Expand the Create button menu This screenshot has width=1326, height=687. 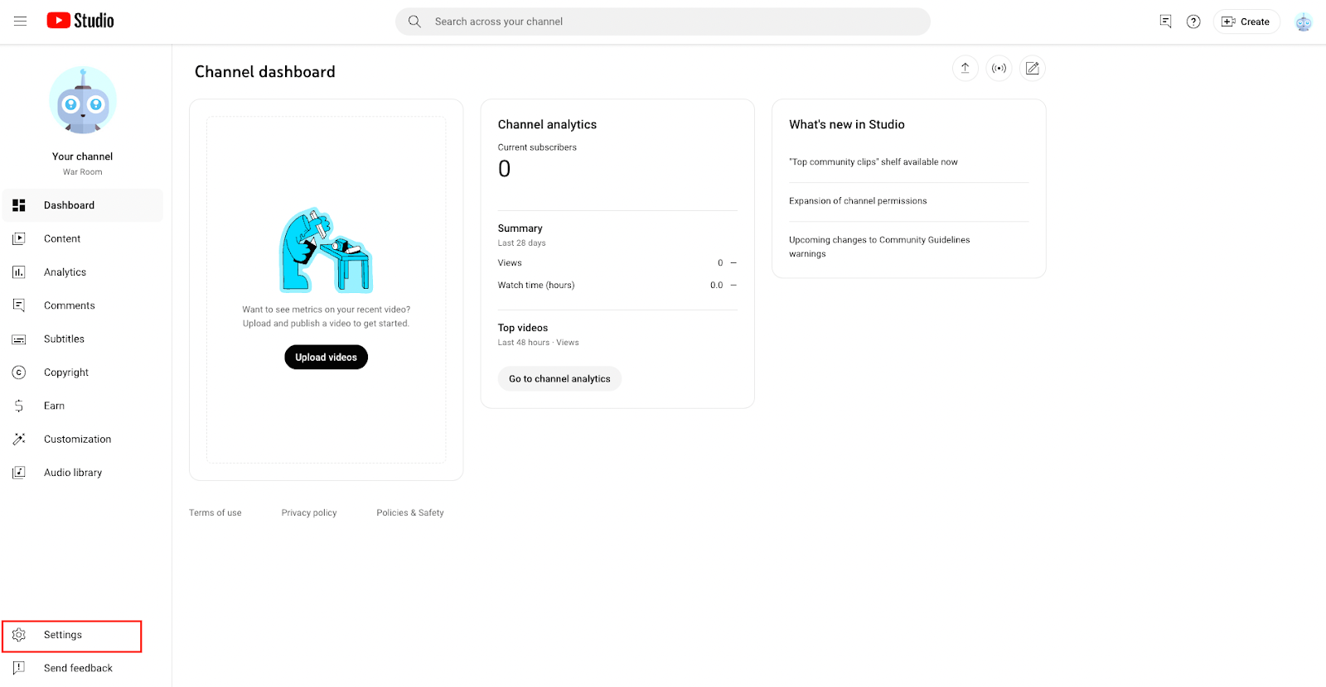[x=1246, y=22]
